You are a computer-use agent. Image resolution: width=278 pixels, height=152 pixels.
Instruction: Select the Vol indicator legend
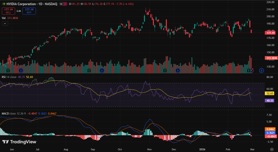(4, 18)
